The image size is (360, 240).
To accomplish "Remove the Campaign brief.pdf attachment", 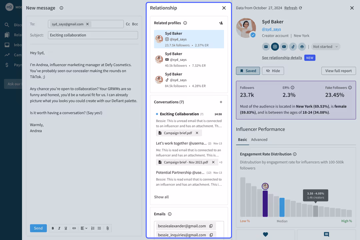I will (197, 133).
